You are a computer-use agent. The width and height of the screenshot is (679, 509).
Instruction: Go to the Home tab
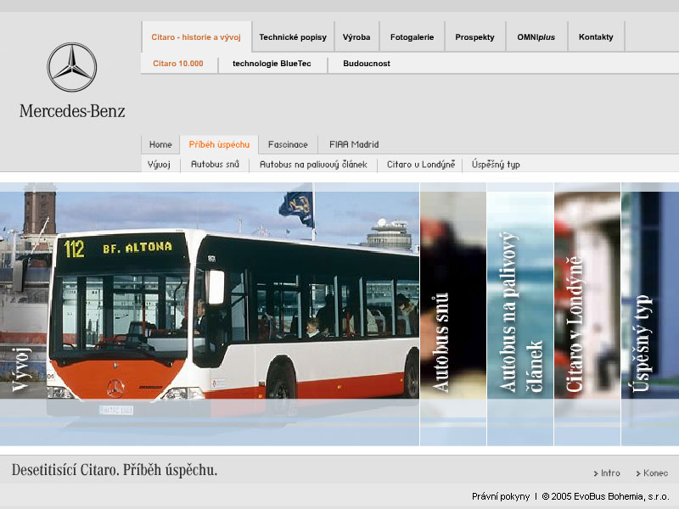point(160,144)
